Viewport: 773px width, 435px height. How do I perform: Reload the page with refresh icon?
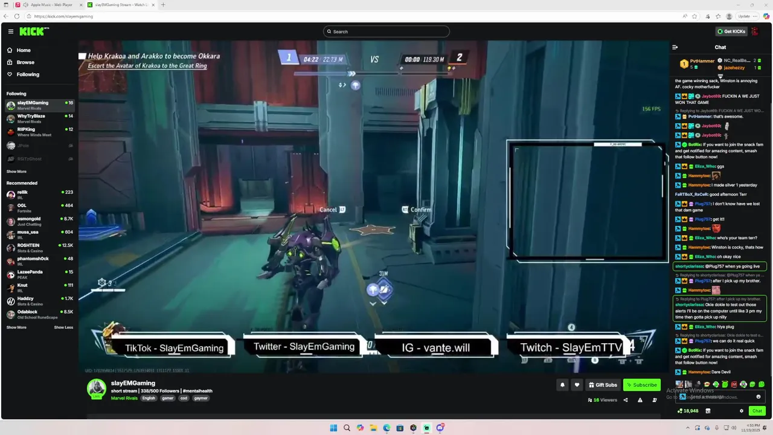pyautogui.click(x=17, y=16)
